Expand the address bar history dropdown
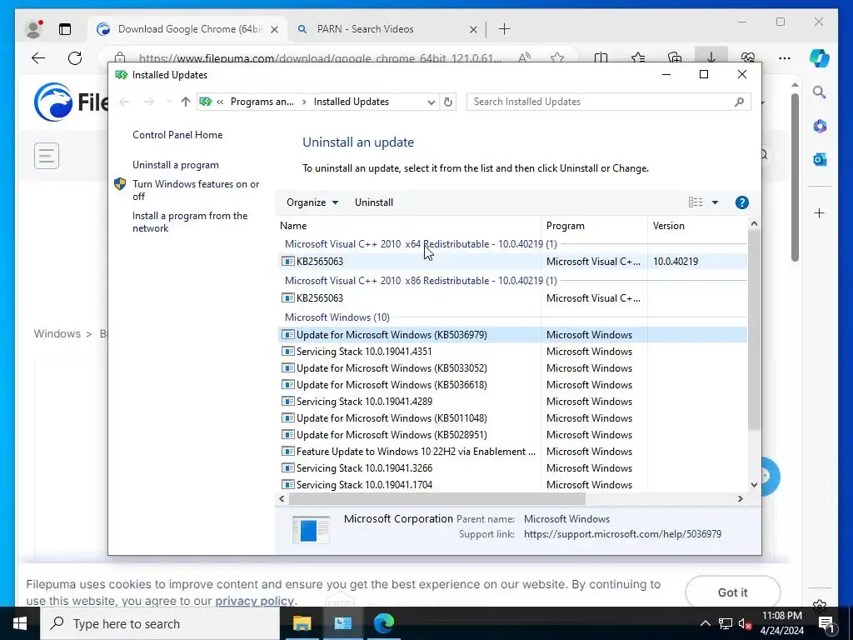Image resolution: width=853 pixels, height=640 pixels. click(x=431, y=102)
